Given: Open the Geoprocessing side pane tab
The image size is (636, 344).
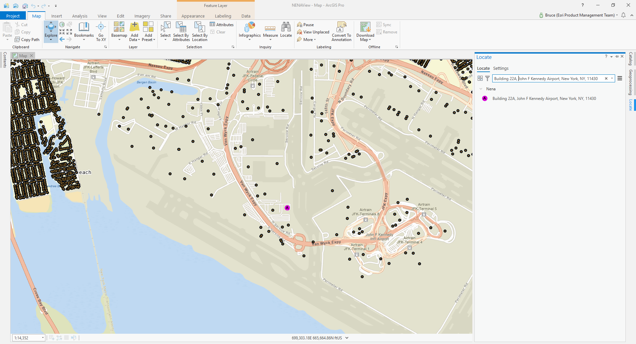Looking at the screenshot, I should pyautogui.click(x=631, y=82).
